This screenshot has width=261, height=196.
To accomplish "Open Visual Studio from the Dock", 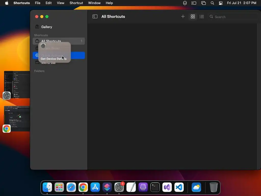I will 167,187.
